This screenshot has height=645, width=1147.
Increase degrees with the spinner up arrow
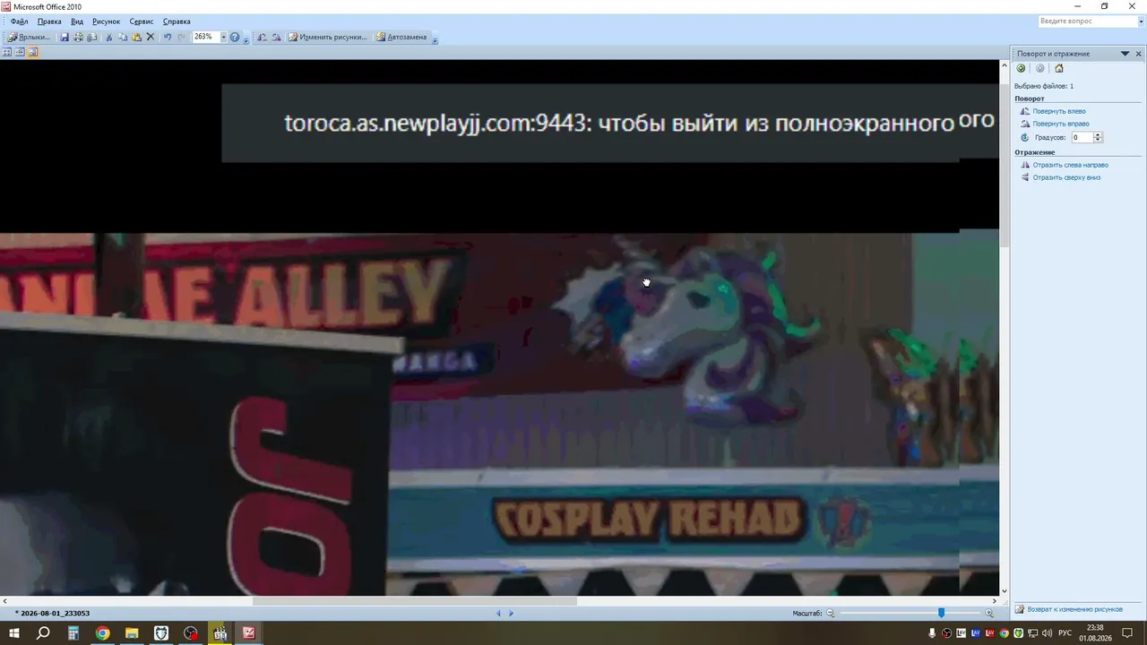tap(1098, 134)
